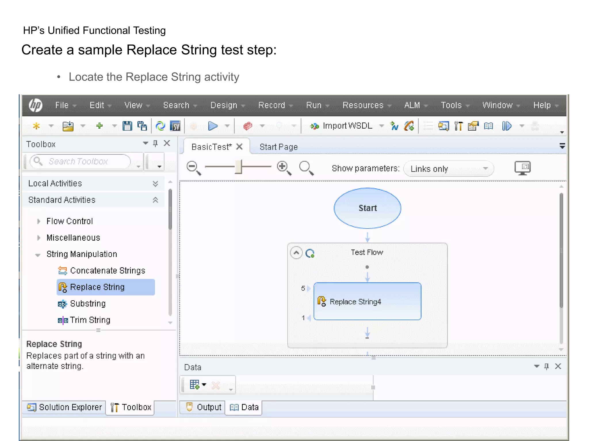The width and height of the screenshot is (589, 441).
Task: Click the Run play arrow icon
Action: click(213, 126)
